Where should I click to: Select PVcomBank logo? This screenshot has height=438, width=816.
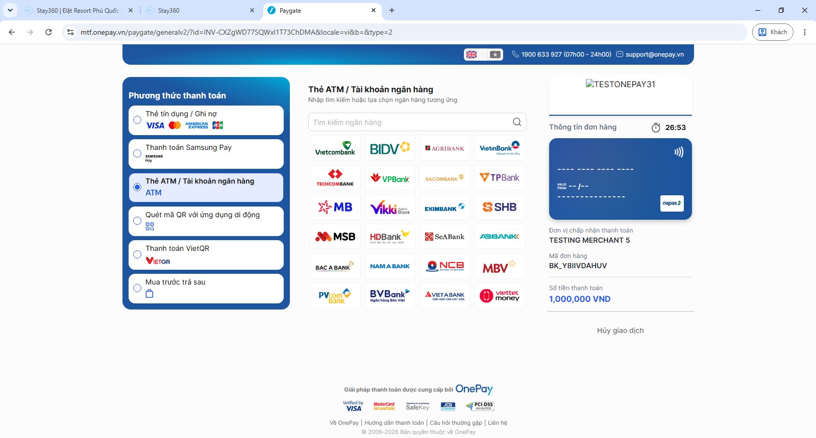(335, 296)
